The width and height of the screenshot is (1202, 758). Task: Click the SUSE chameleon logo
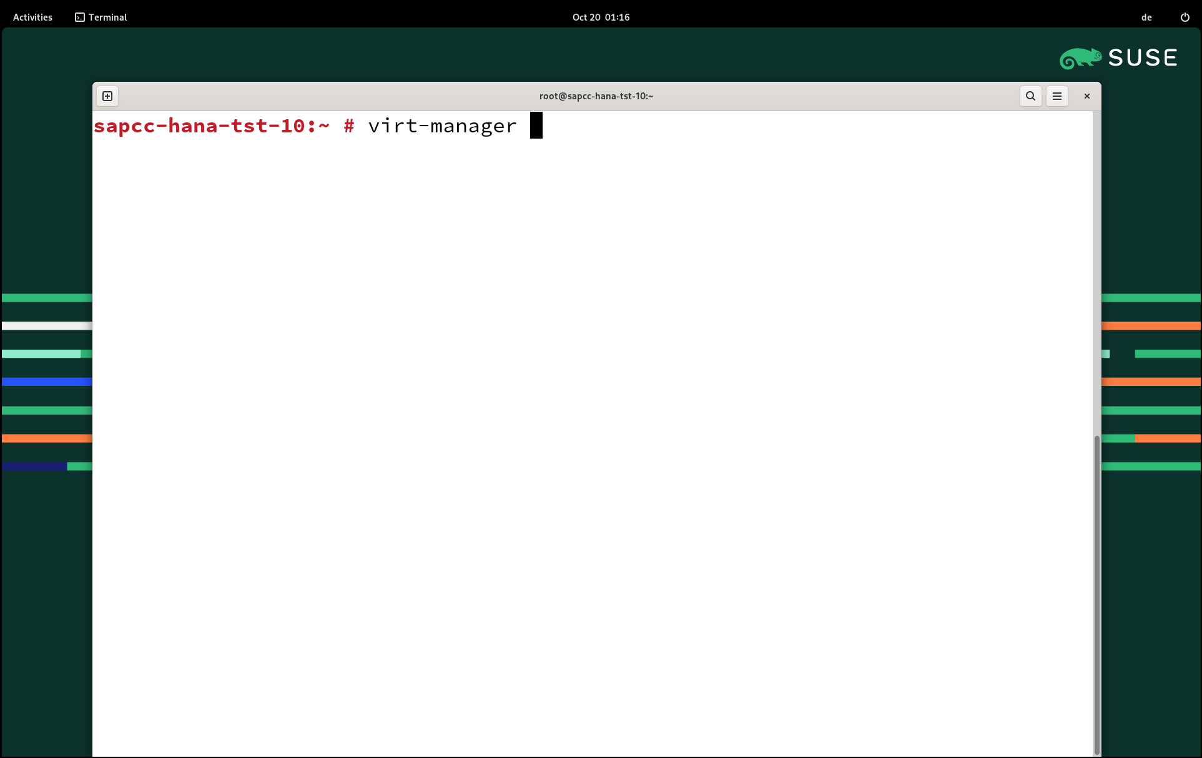click(x=1081, y=57)
